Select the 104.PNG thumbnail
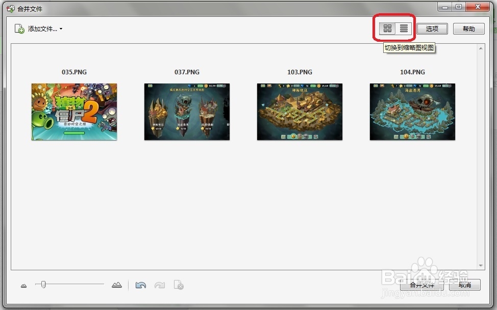The width and height of the screenshot is (497, 310). pos(412,111)
